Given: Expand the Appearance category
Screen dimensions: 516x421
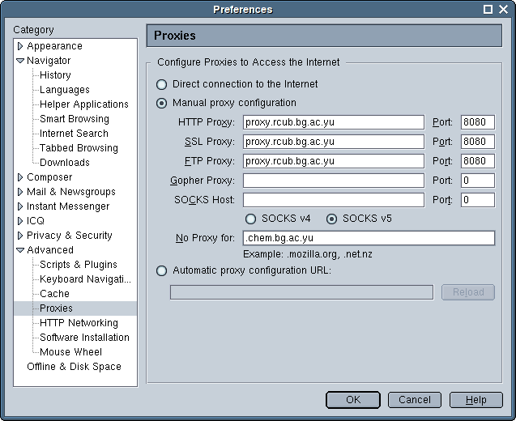Looking at the screenshot, I should pos(20,46).
